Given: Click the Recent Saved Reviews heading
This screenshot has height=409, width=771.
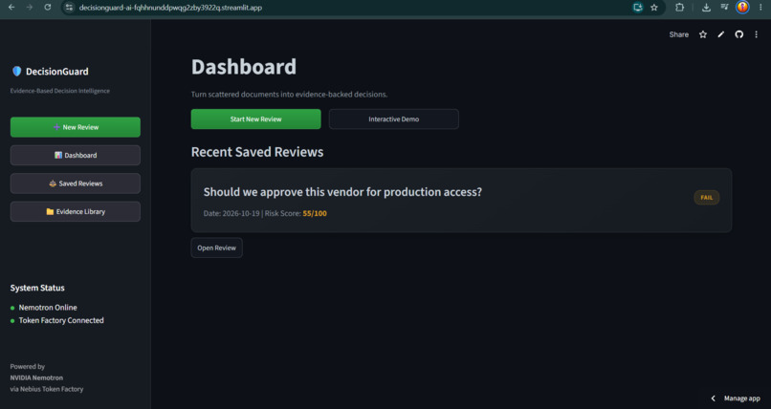Looking at the screenshot, I should pos(257,152).
